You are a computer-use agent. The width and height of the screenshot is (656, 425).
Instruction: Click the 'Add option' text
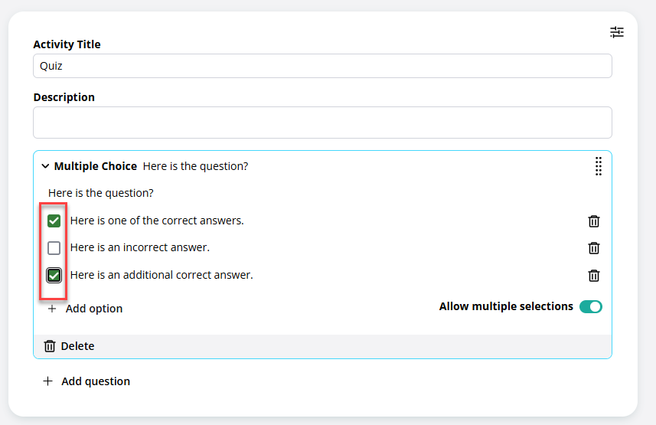(94, 309)
